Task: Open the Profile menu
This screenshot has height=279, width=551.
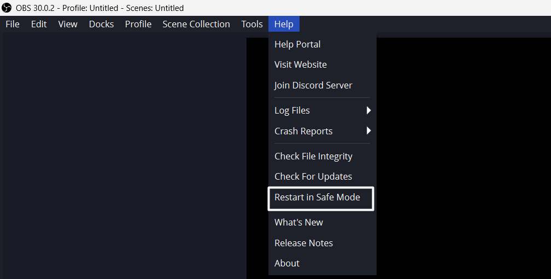Action: tap(138, 24)
